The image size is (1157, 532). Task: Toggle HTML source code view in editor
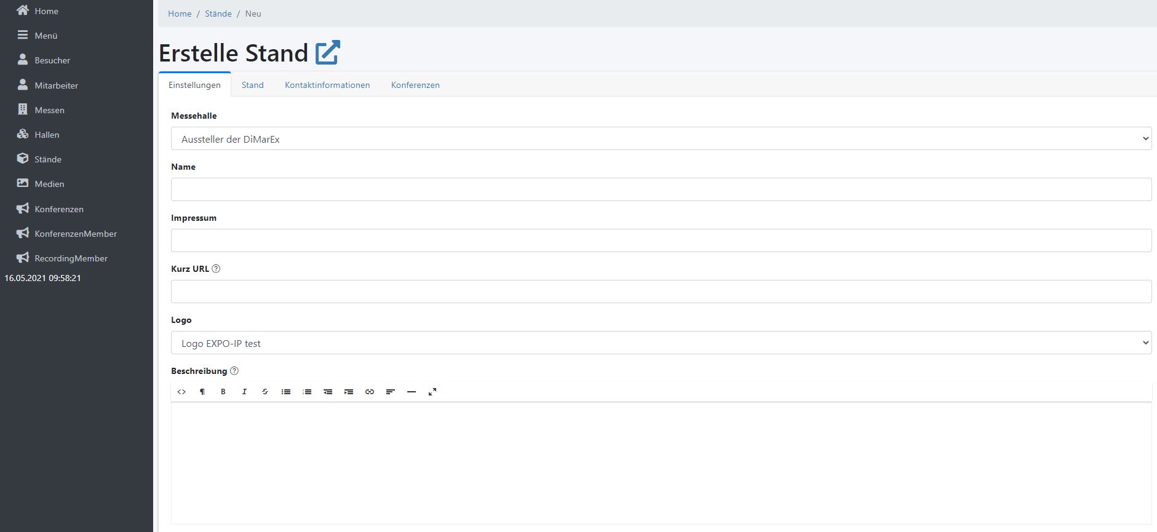tap(181, 392)
